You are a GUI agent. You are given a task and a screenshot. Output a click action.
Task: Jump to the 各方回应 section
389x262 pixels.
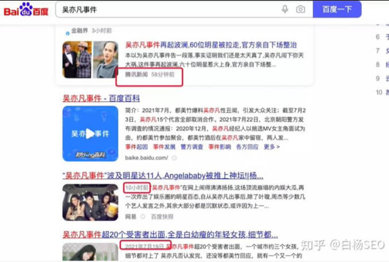click(247, 147)
